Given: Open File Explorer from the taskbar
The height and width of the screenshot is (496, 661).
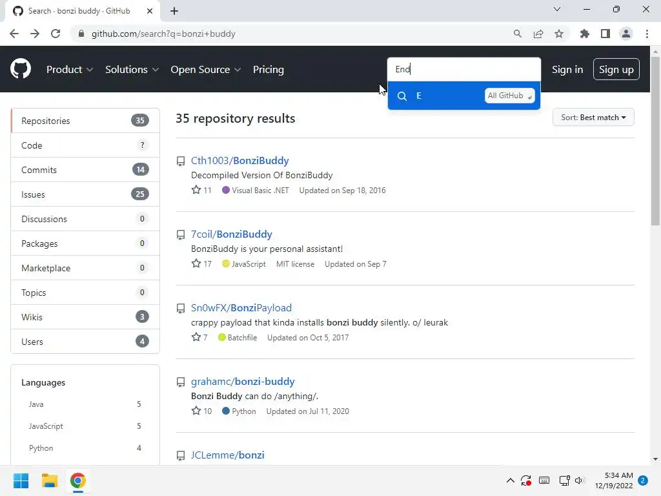Looking at the screenshot, I should click(x=49, y=480).
